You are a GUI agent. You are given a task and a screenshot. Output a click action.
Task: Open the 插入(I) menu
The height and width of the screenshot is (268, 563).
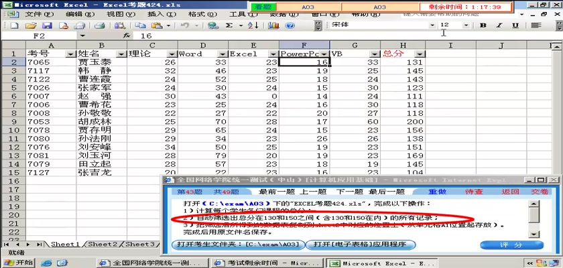point(162,14)
